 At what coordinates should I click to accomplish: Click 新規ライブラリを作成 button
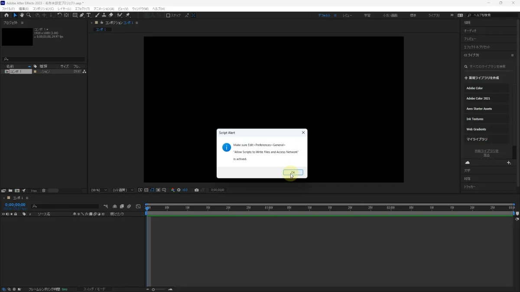pyautogui.click(x=482, y=78)
